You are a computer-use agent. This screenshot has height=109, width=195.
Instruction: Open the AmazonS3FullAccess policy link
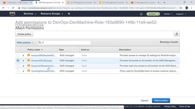(41, 61)
